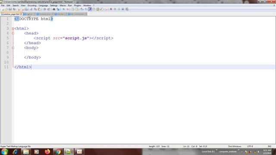This screenshot has height=155, width=276.
Task: Open the Settings menu
Action: click(53, 6)
